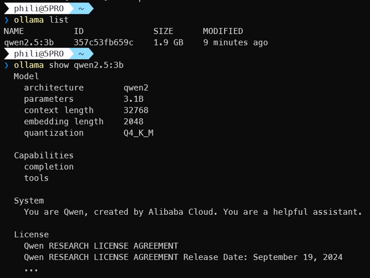This screenshot has width=370, height=278.
Task: Click the embedding length value 2048
Action: point(133,122)
